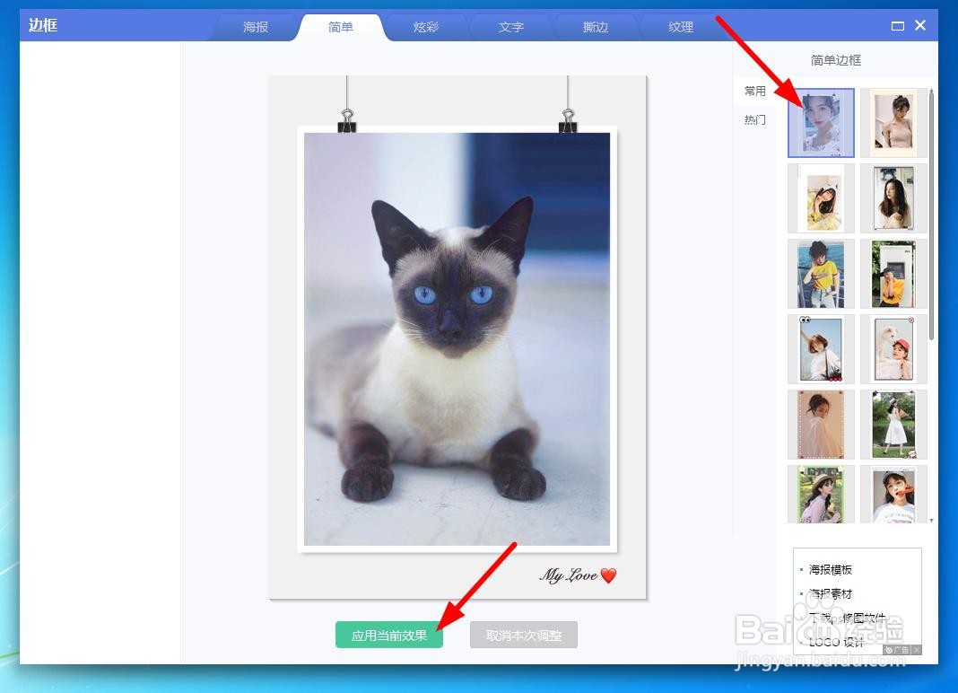Select the 热门 category
The width and height of the screenshot is (958, 693).
click(754, 120)
